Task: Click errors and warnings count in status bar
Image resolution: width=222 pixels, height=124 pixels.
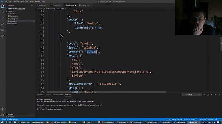Action: click(x=5, y=120)
